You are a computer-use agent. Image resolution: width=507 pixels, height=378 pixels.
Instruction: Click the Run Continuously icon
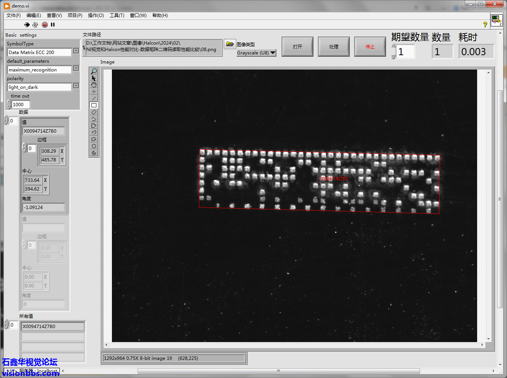35,25
